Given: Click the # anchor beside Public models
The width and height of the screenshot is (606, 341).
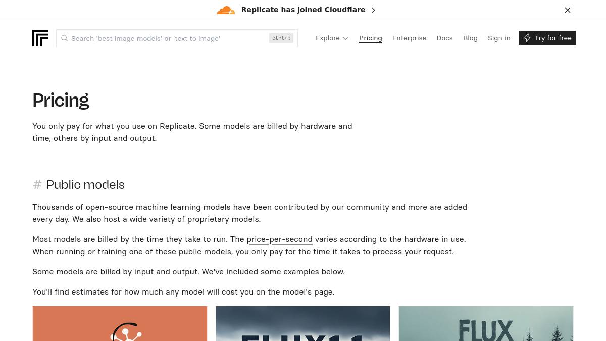Looking at the screenshot, I should pyautogui.click(x=37, y=185).
